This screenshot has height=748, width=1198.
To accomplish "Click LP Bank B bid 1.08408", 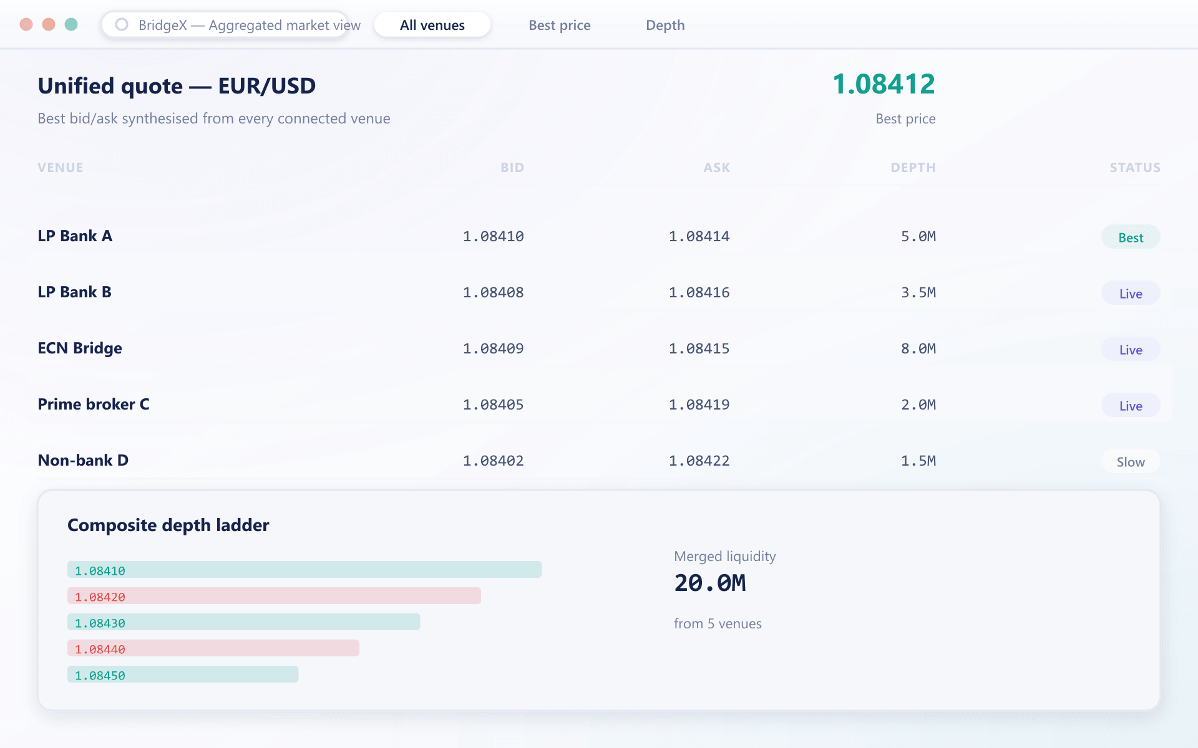I will (493, 292).
